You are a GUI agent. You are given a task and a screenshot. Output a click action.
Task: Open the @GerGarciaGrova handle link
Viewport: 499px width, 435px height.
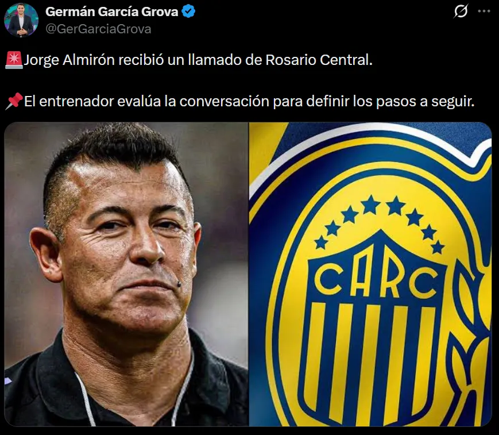[98, 29]
